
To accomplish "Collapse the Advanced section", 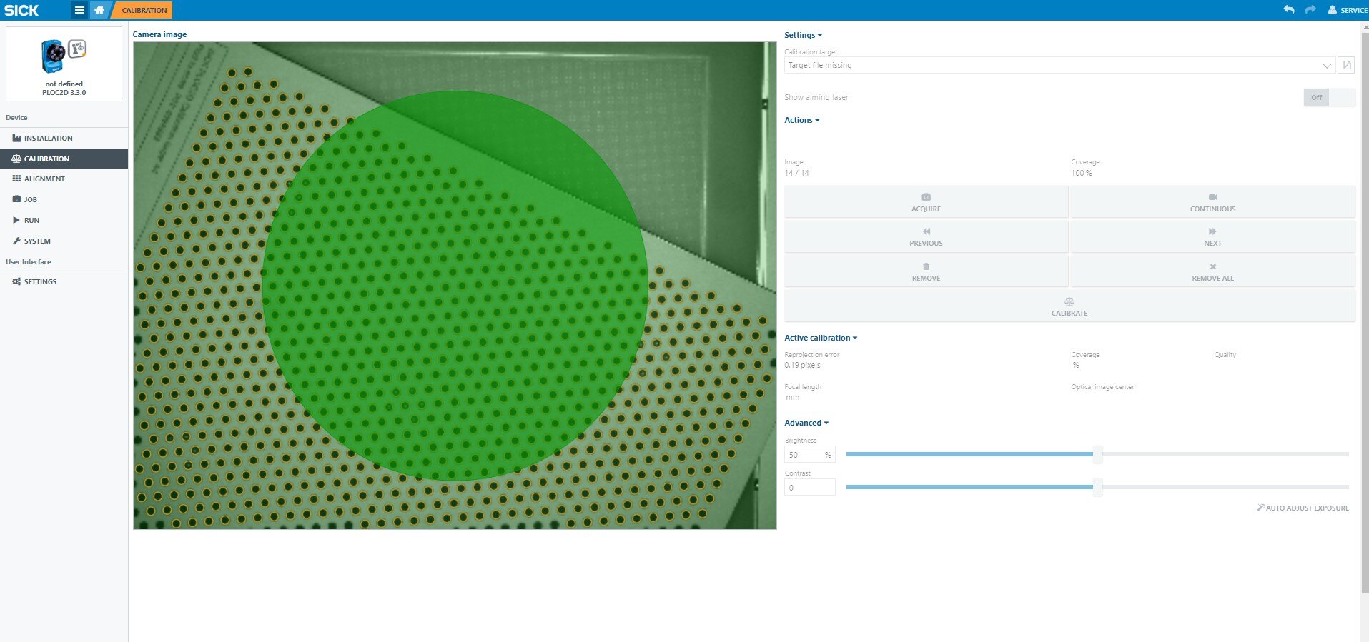I will [x=806, y=423].
